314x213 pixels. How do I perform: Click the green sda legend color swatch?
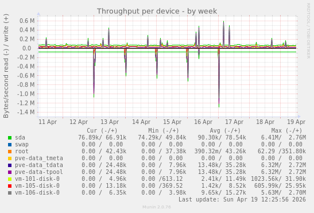click(x=10, y=138)
